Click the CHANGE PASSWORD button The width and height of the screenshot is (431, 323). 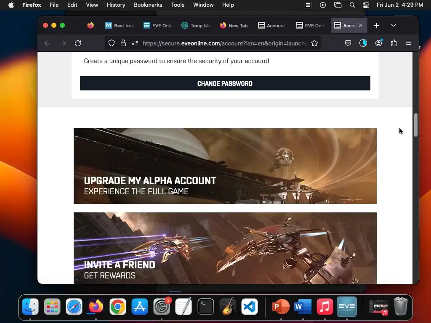coord(225,83)
